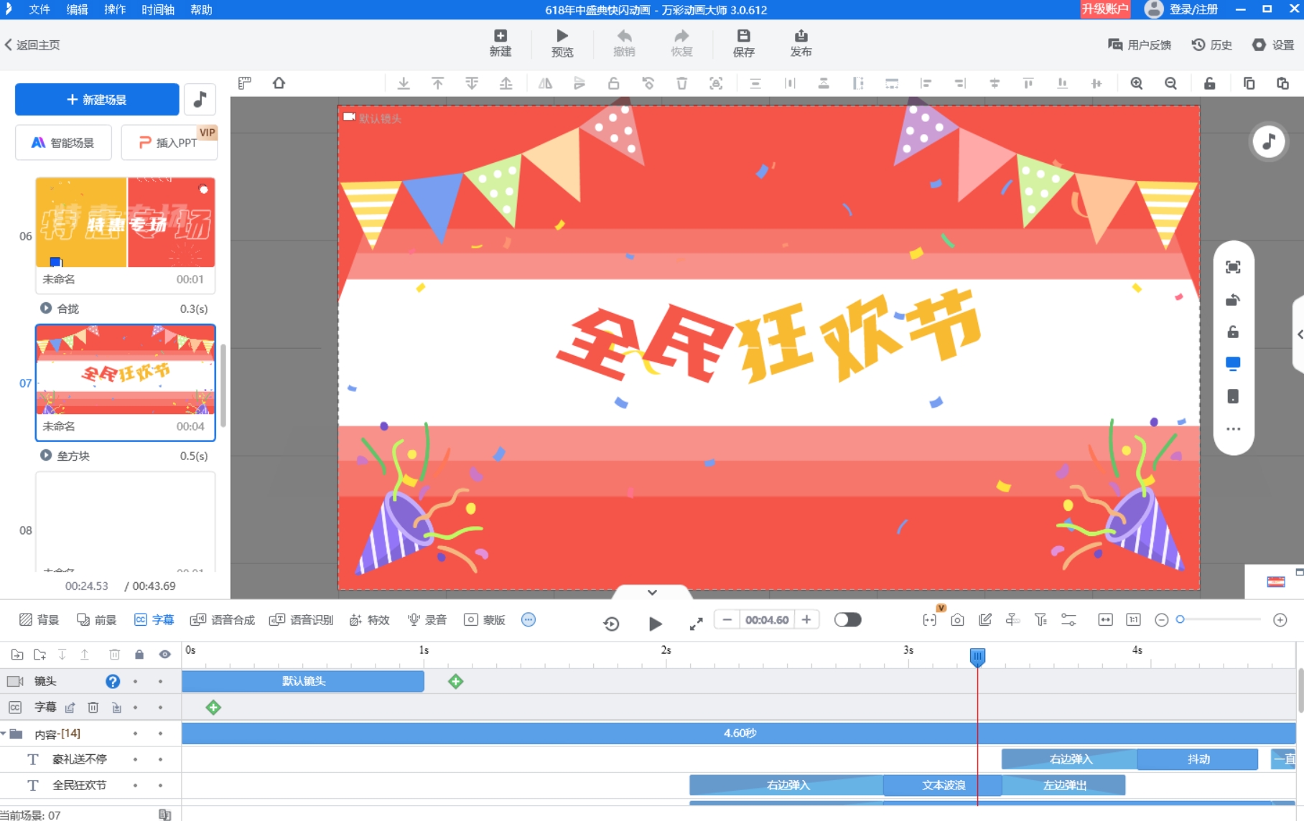Play the timeline with the play button
1304x821 pixels.
[655, 624]
